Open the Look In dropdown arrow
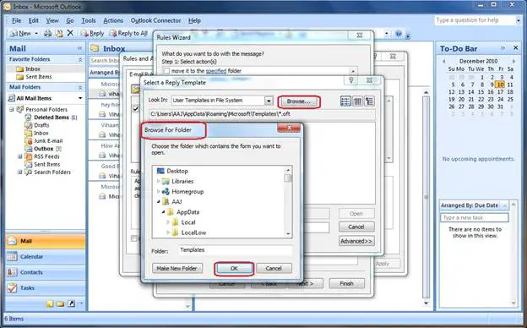This screenshot has height=328, width=527. 269,101
